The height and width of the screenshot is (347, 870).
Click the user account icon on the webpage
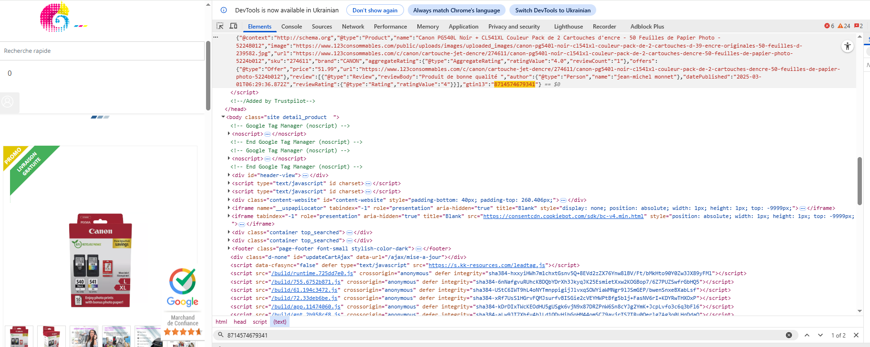pos(8,102)
